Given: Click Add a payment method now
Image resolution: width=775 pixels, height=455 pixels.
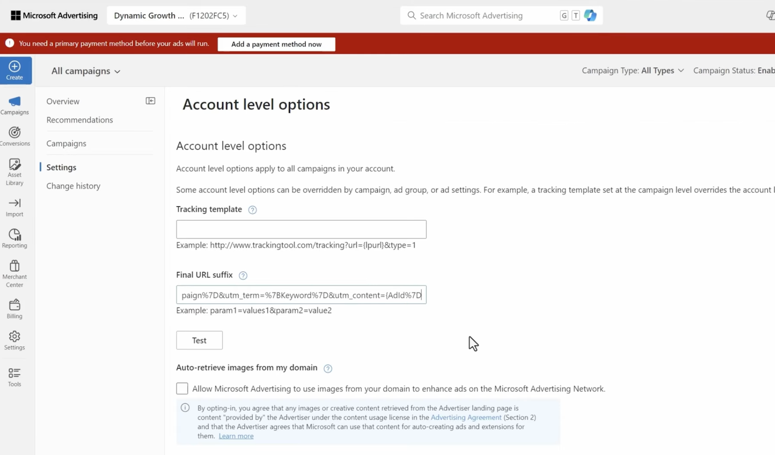Looking at the screenshot, I should [x=276, y=44].
